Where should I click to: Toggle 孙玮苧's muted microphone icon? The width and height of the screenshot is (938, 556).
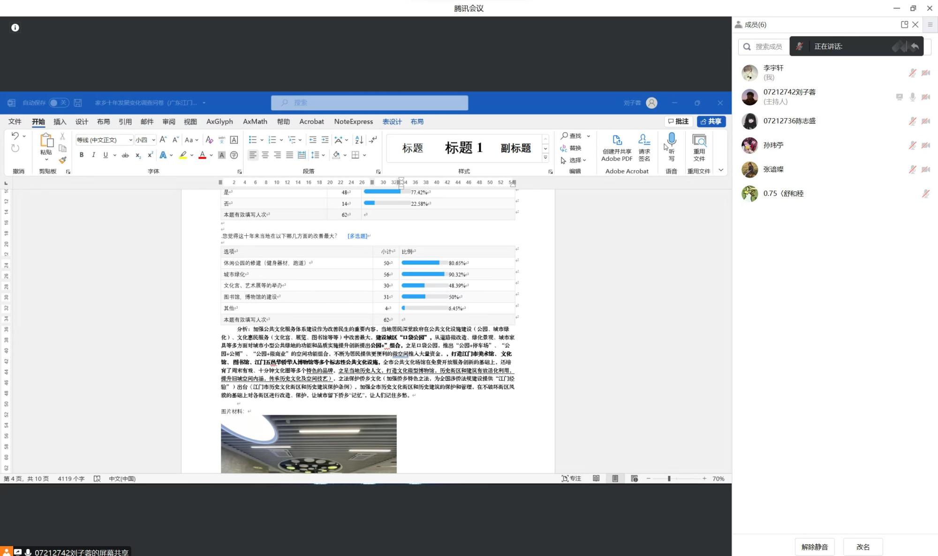click(912, 145)
